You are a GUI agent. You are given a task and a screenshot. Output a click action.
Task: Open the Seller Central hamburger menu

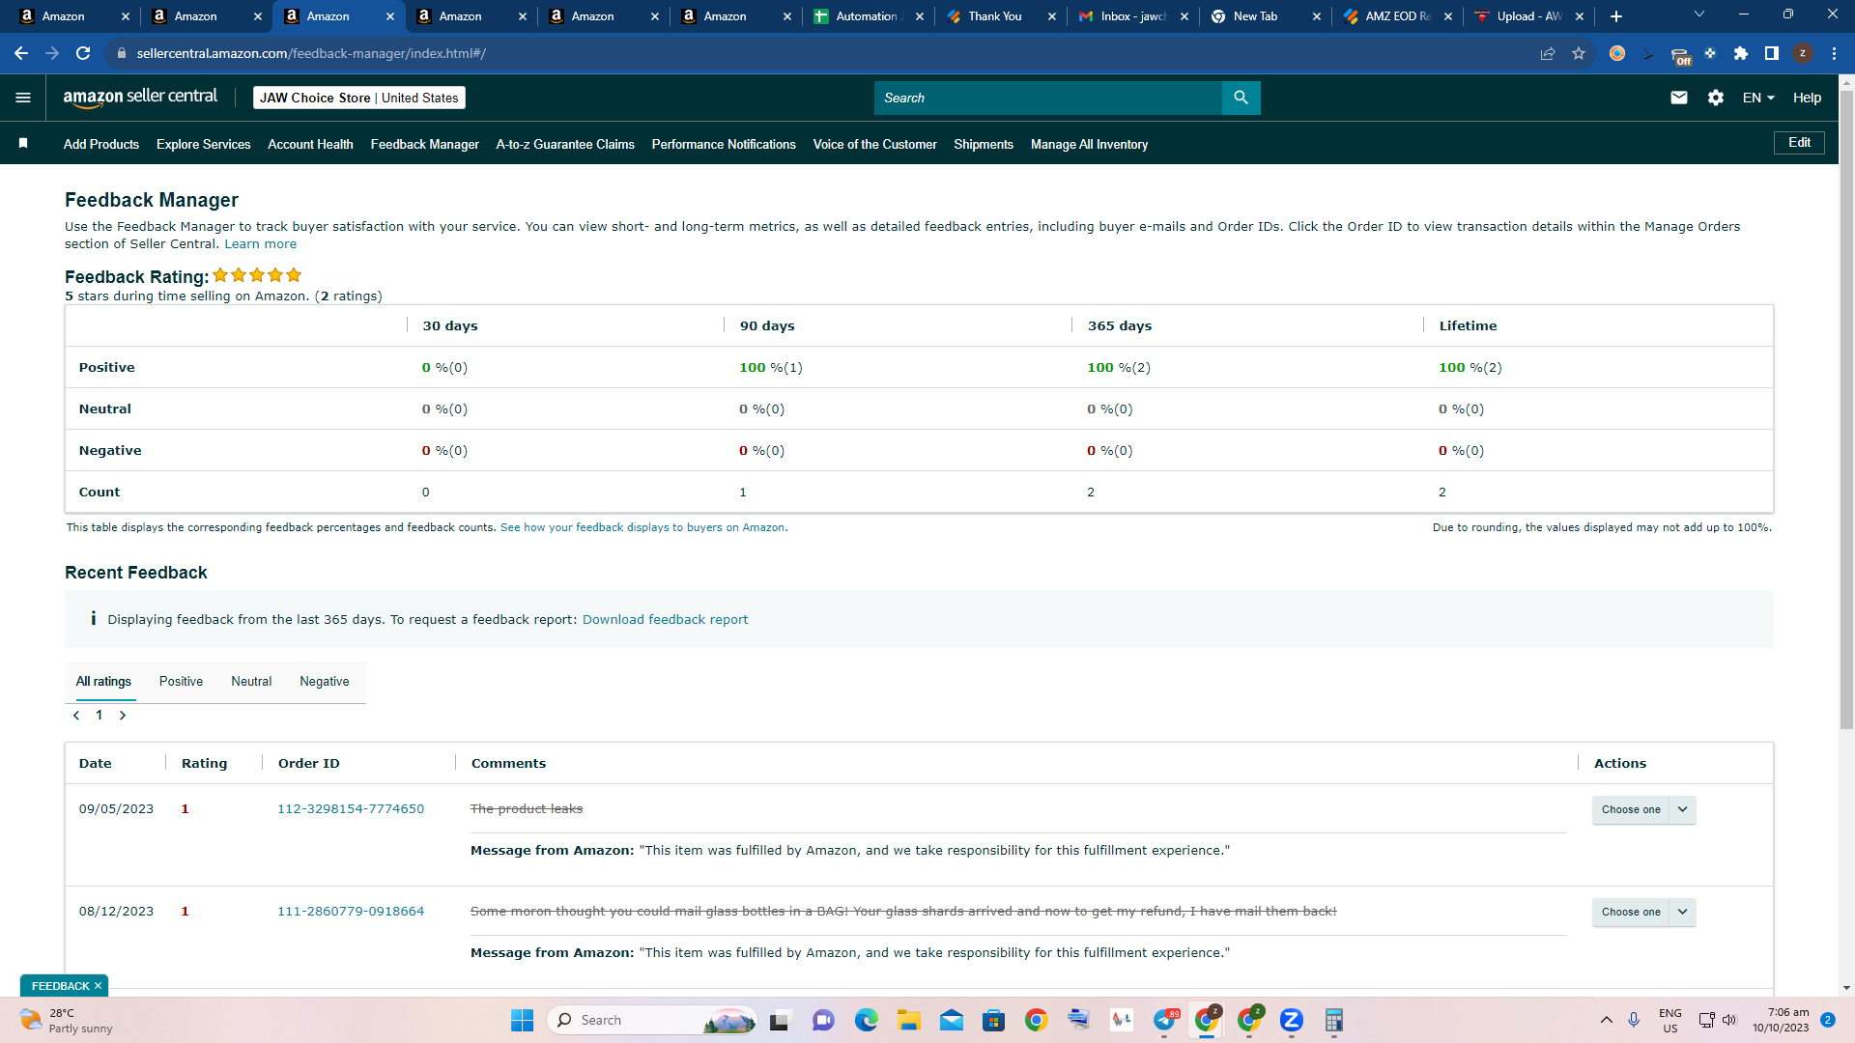coord(23,98)
